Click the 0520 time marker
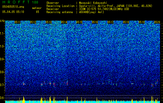 (x=157, y=22)
